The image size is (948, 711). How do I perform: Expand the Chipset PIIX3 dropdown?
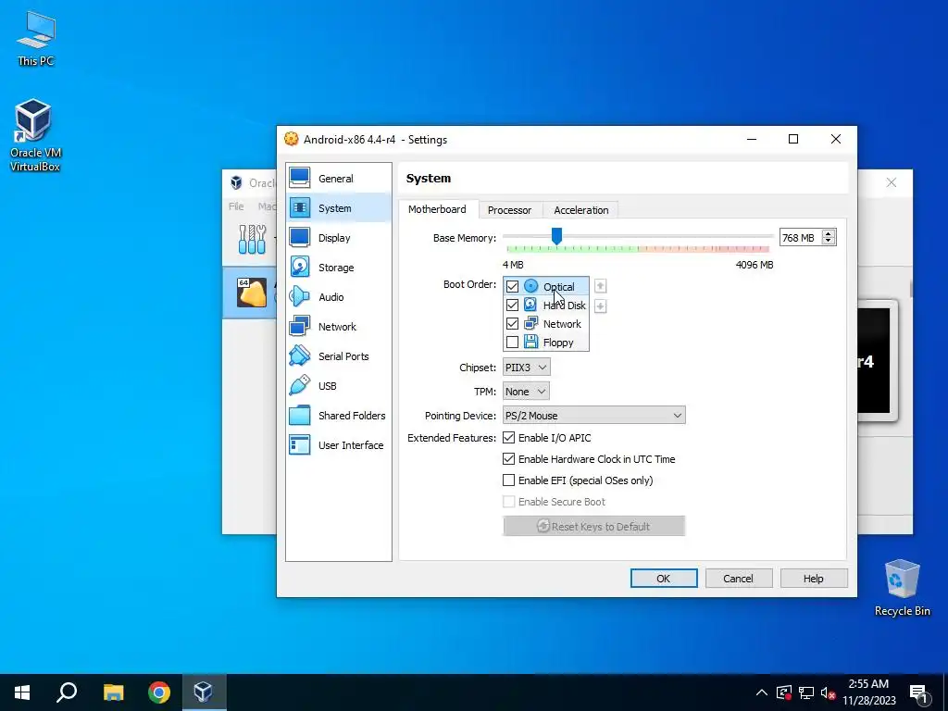[526, 367]
